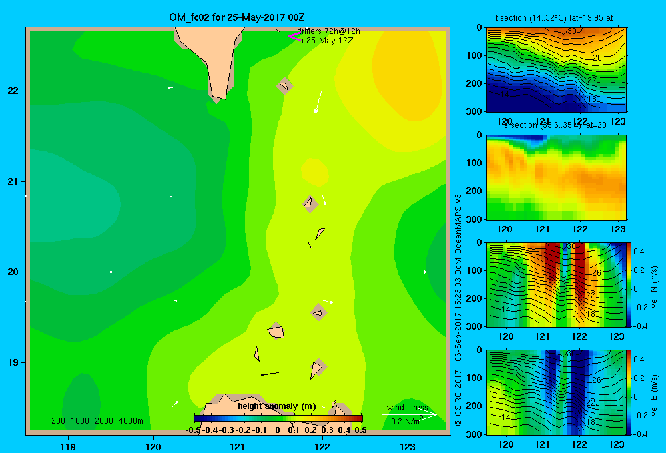This screenshot has height=453, width=666.
Task: Click the longitude "122" label under the main map
Action: click(x=323, y=446)
